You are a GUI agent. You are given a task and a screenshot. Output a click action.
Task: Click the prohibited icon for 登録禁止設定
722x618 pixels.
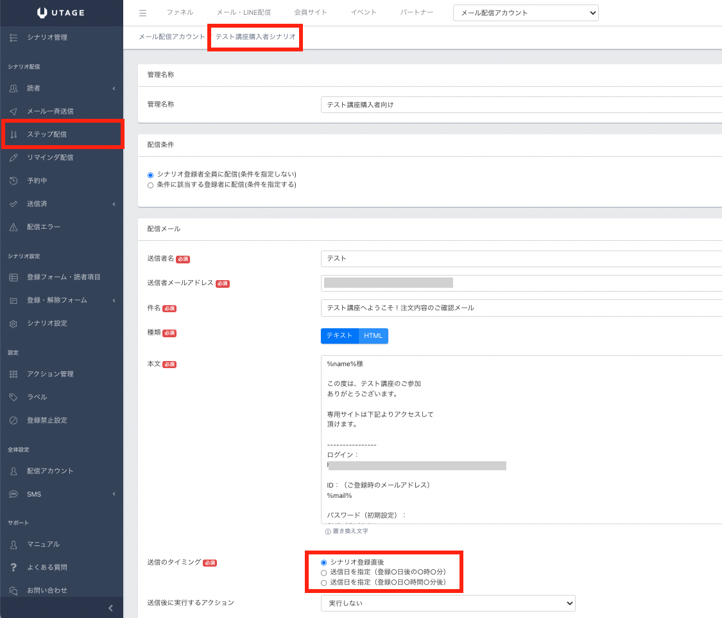click(13, 421)
